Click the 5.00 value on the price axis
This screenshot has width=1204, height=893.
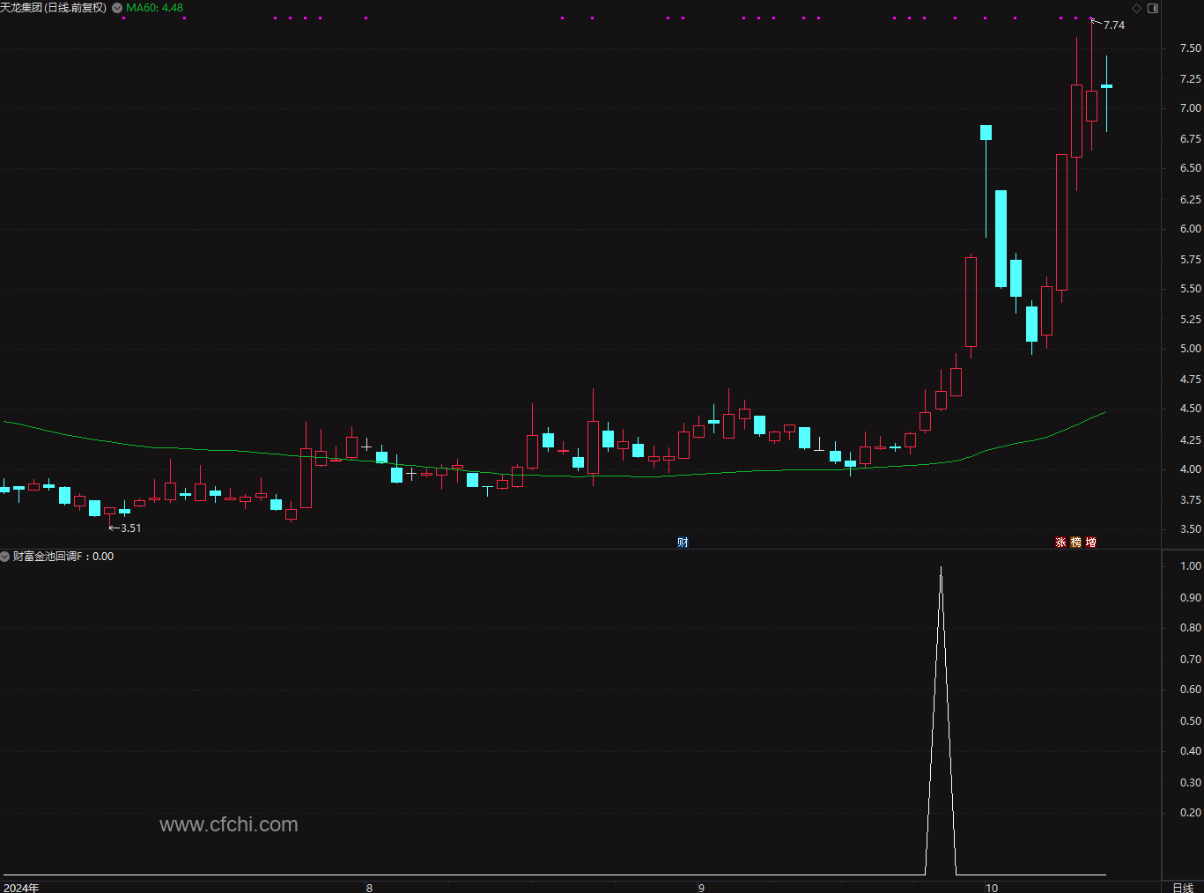click(1191, 349)
